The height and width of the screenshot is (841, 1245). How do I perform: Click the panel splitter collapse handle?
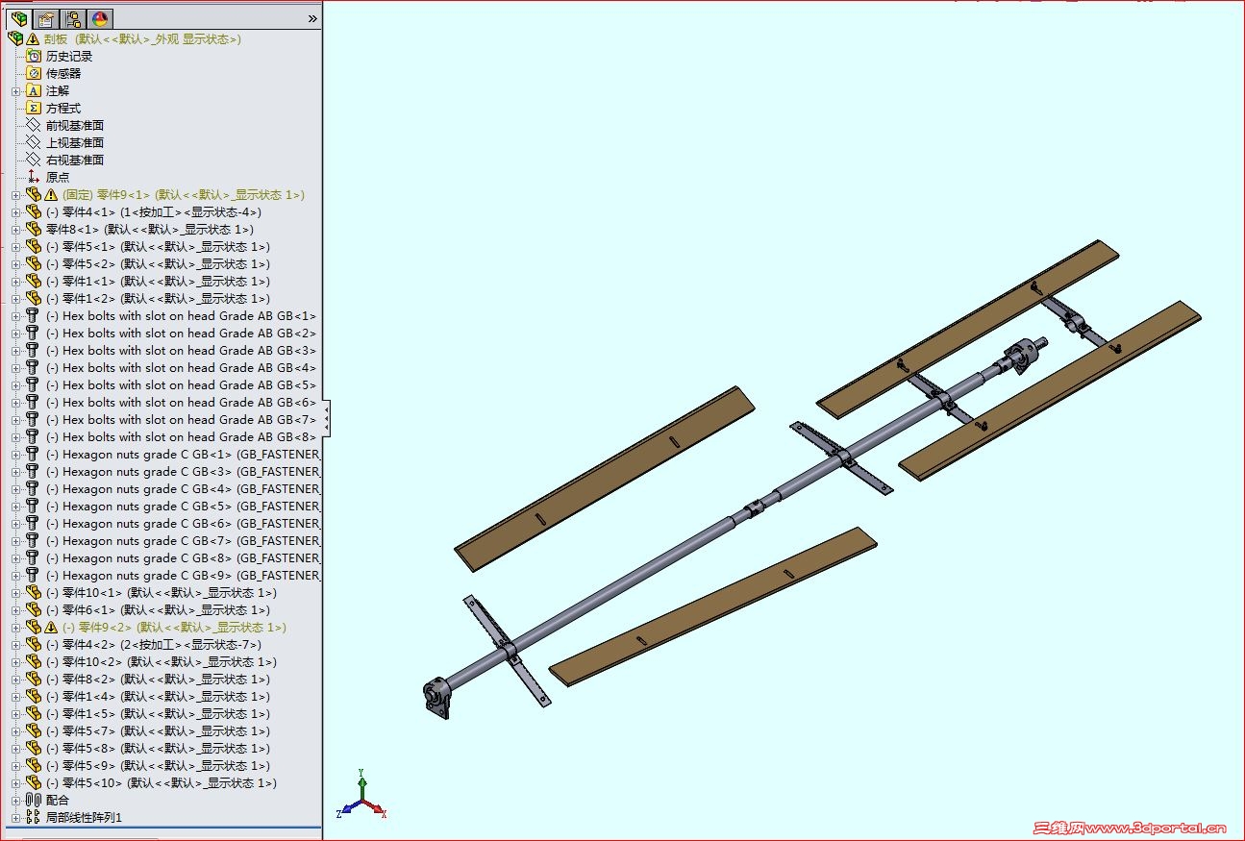(x=326, y=419)
